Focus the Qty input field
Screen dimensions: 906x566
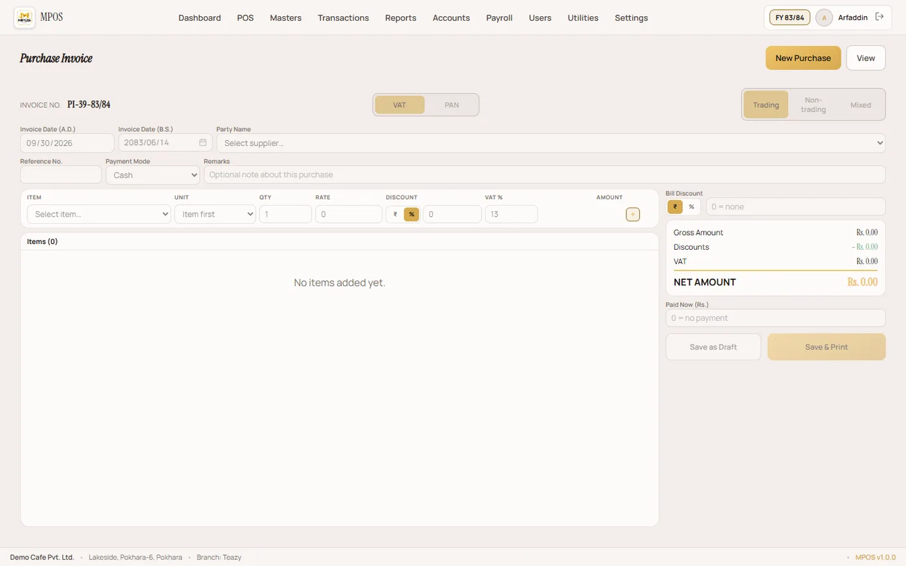(x=285, y=214)
